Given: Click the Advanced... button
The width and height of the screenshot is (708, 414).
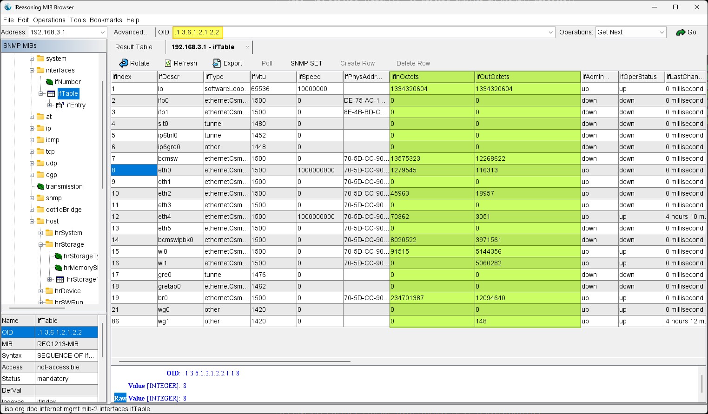Looking at the screenshot, I should (132, 32).
